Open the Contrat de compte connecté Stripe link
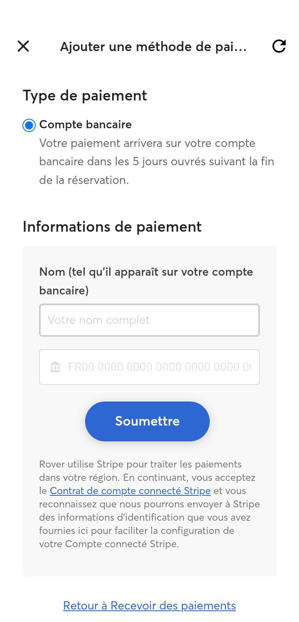299x622 pixels. pyautogui.click(x=130, y=491)
